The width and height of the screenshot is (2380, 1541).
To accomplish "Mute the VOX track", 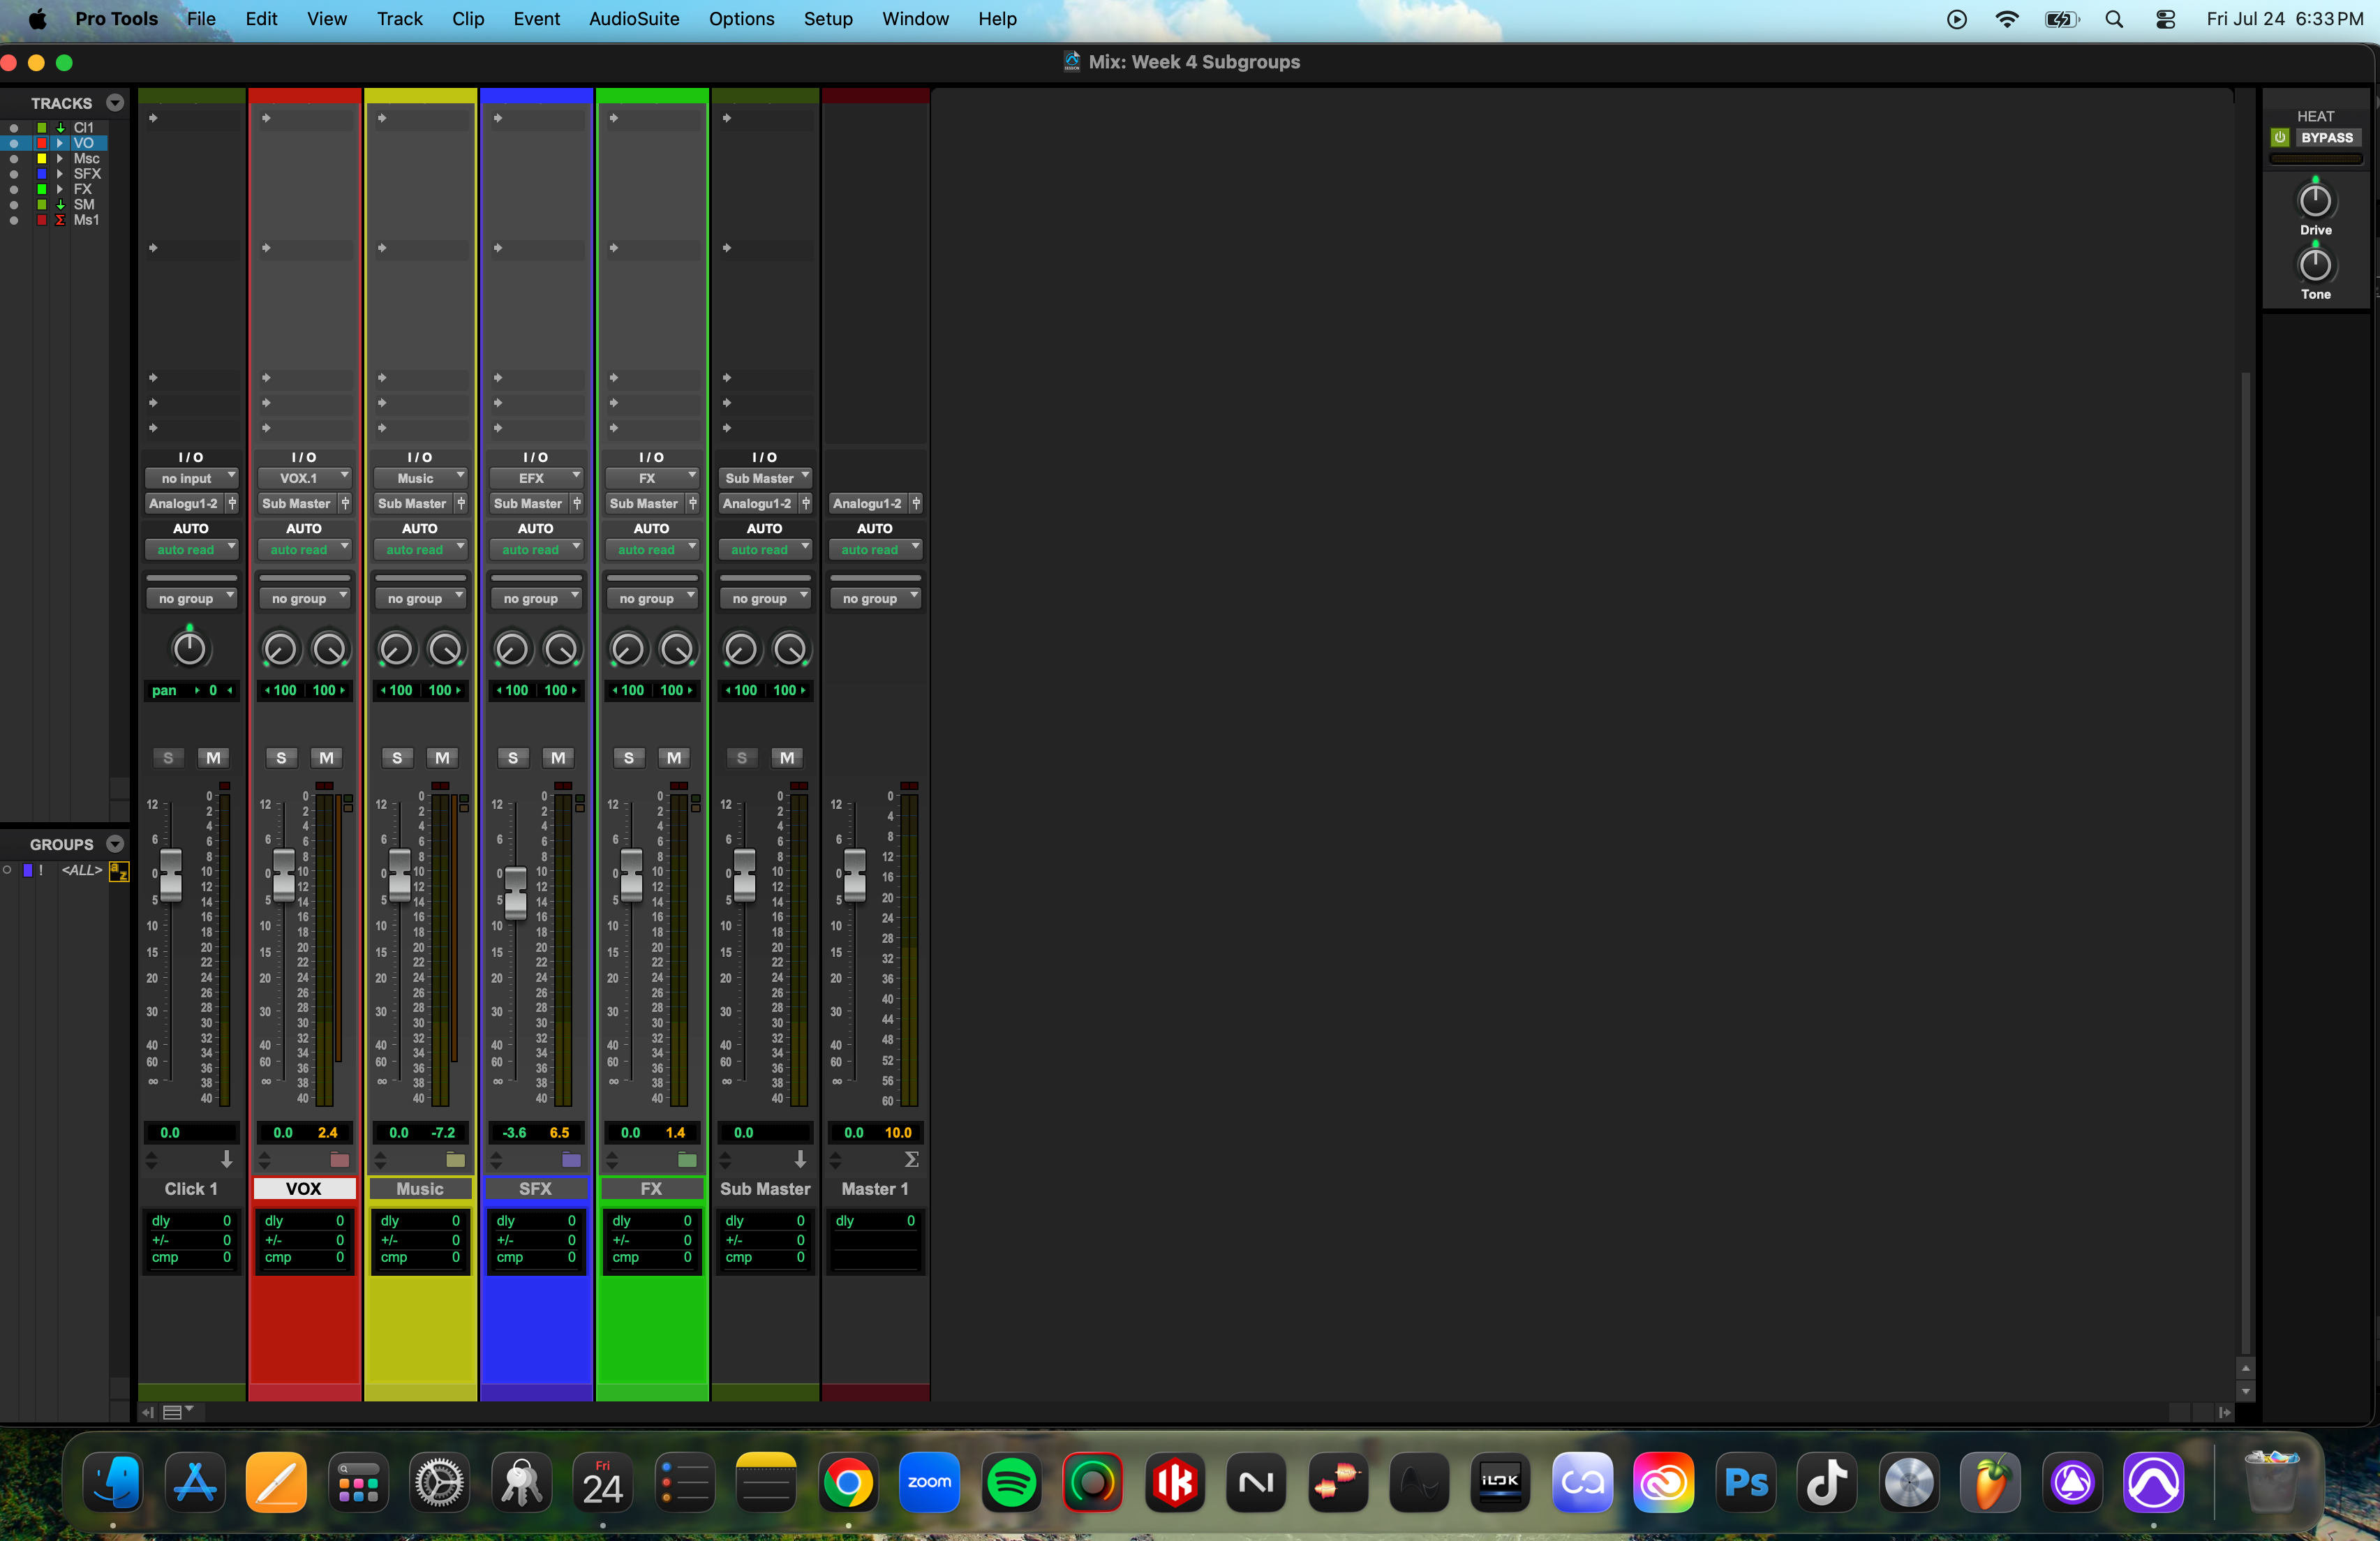I will (326, 758).
